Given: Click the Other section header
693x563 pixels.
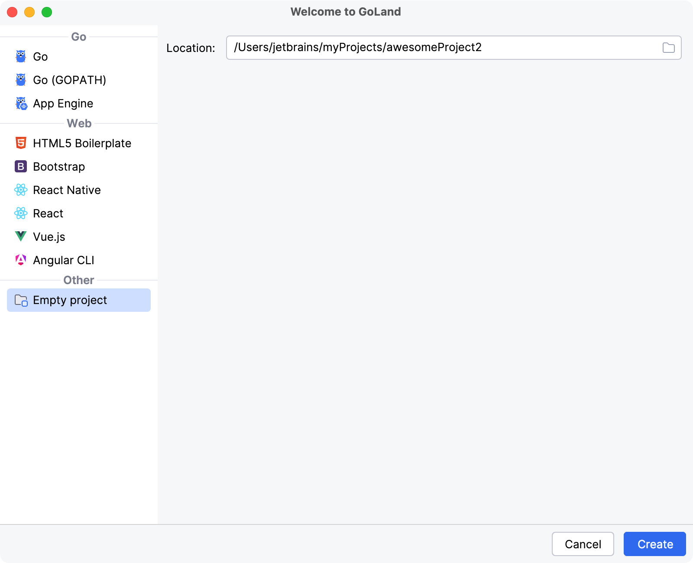Looking at the screenshot, I should (x=78, y=280).
